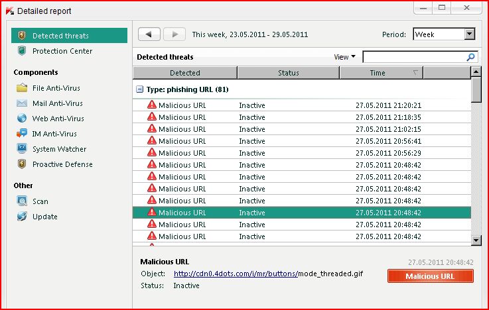
Task: Click the Update globe icon
Action: pos(22,217)
